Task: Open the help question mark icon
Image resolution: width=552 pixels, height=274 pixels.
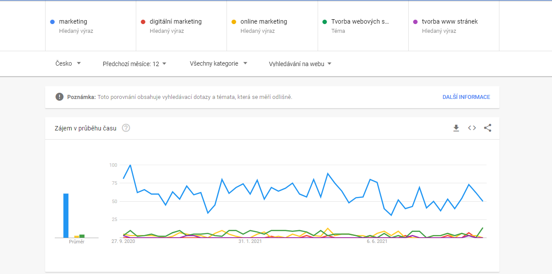Action: (126, 128)
